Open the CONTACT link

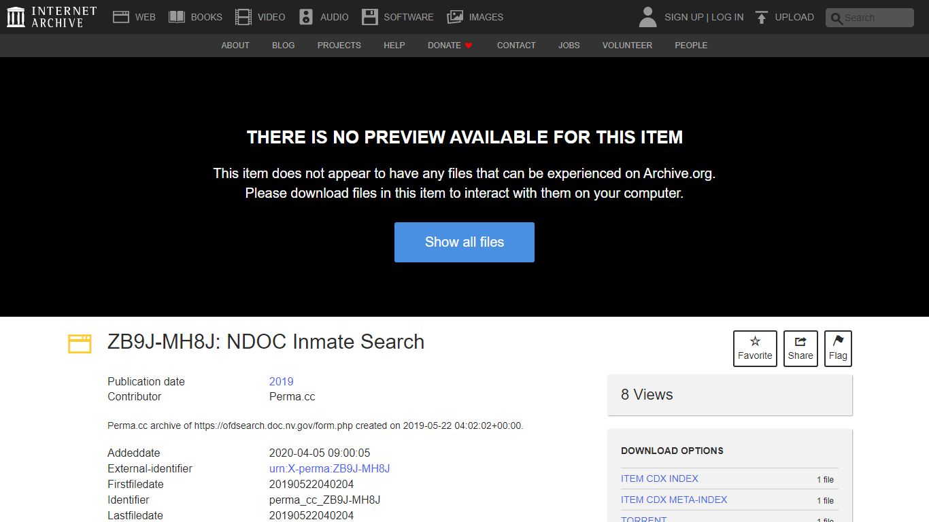[x=516, y=46]
